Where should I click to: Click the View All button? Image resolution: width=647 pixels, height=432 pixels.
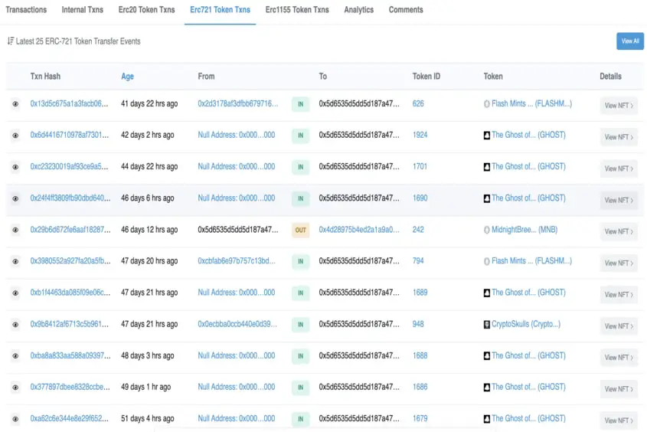coord(630,41)
